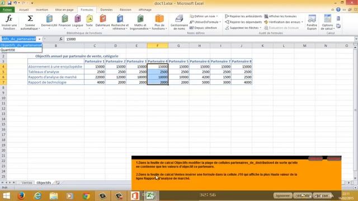This screenshot has height=201, width=358.
Task: Click the Ignorer button in exam panel
Action: pos(282,195)
